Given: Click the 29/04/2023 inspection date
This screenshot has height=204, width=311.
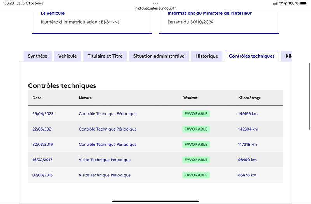Looking at the screenshot, I should (x=43, y=113).
